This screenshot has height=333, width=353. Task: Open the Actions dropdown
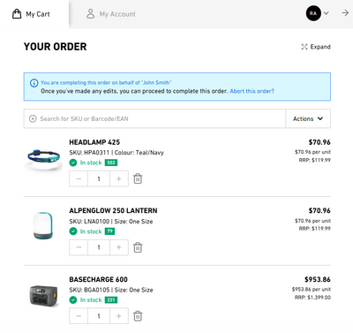[x=308, y=118]
